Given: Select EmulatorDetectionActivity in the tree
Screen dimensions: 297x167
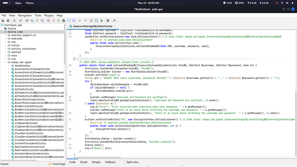Looking at the screenshot, I should pos(32,153).
